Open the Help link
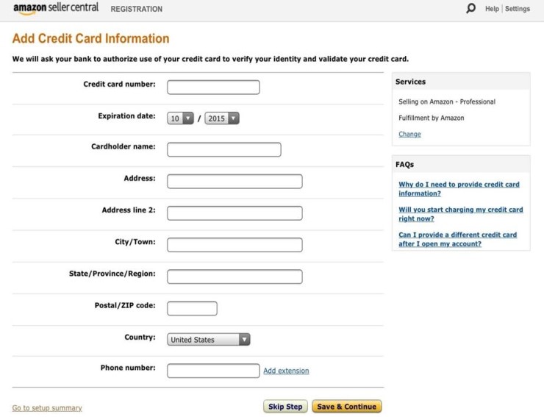 pyautogui.click(x=492, y=9)
